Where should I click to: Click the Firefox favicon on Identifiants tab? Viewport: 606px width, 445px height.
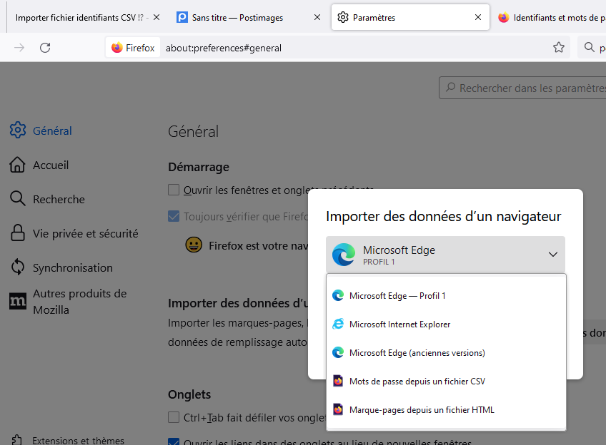[x=504, y=17]
